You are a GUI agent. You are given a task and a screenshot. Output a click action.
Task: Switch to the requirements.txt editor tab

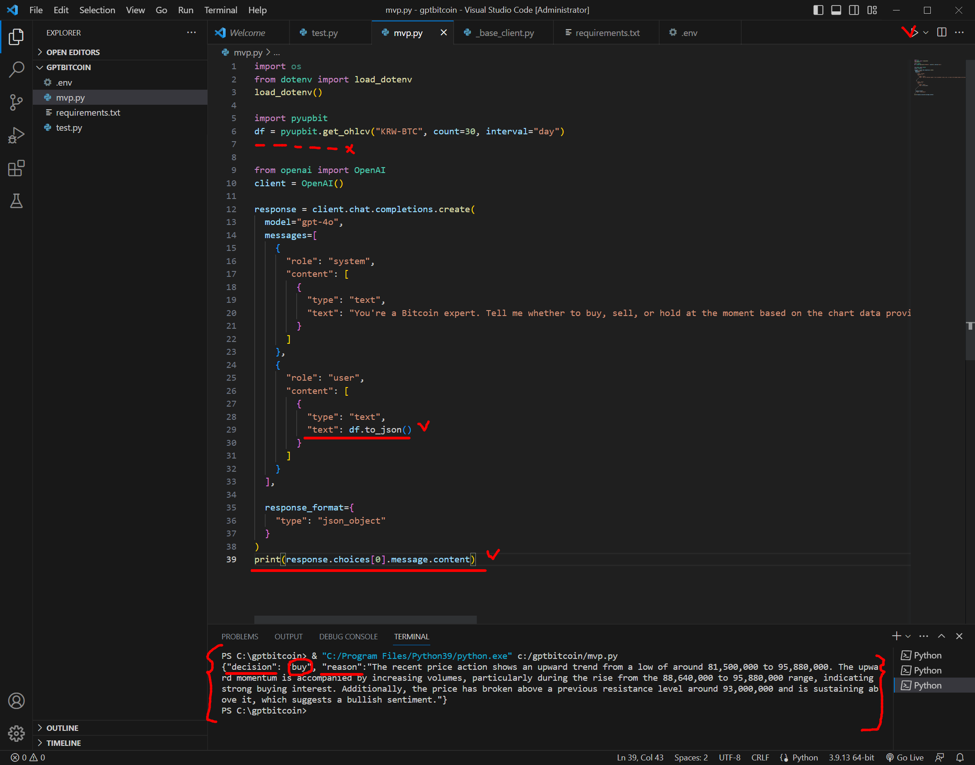607,33
